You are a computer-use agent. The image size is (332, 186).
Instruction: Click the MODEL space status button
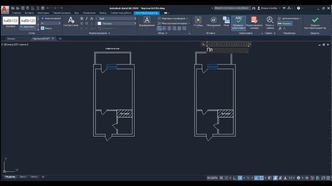(212, 178)
